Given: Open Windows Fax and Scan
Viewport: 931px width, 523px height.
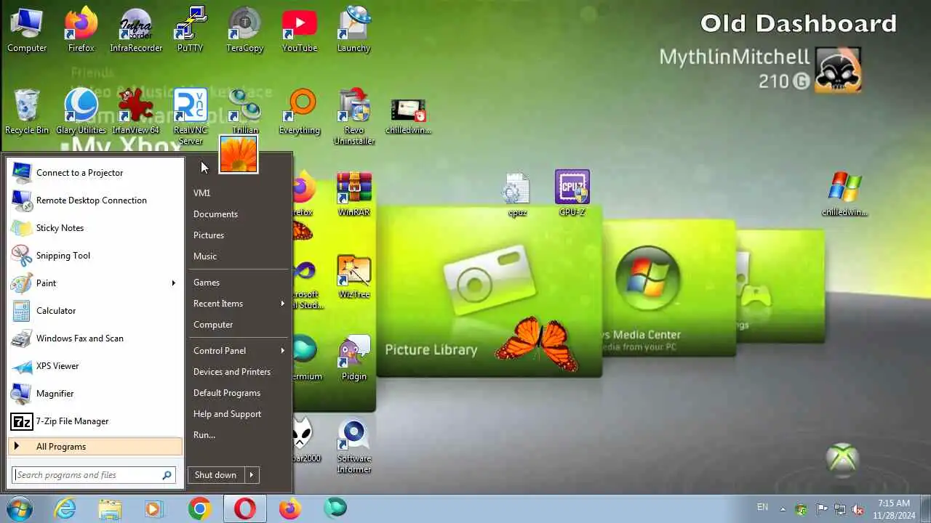Looking at the screenshot, I should tap(95, 338).
